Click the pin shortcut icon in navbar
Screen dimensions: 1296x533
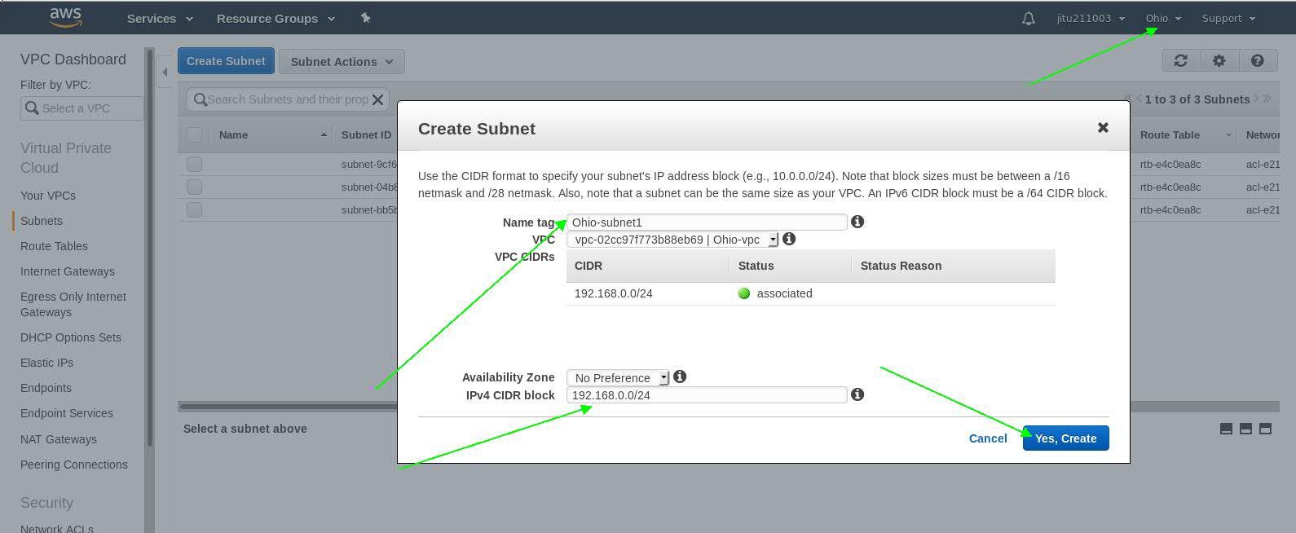[x=365, y=18]
